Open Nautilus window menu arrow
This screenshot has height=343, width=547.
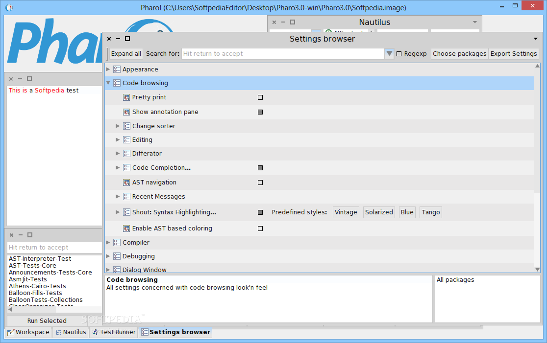[475, 22]
